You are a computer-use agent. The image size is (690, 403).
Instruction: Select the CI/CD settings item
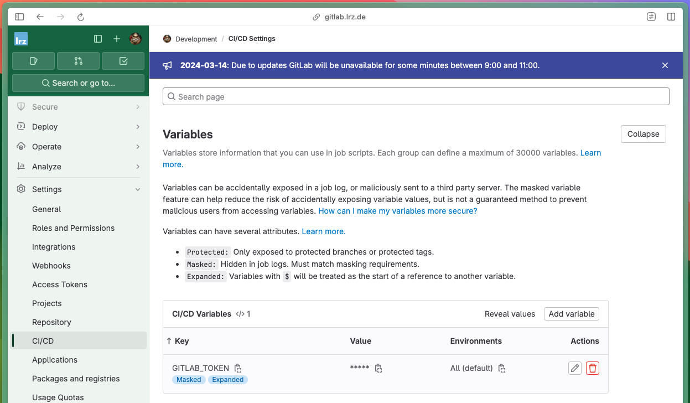(78, 341)
